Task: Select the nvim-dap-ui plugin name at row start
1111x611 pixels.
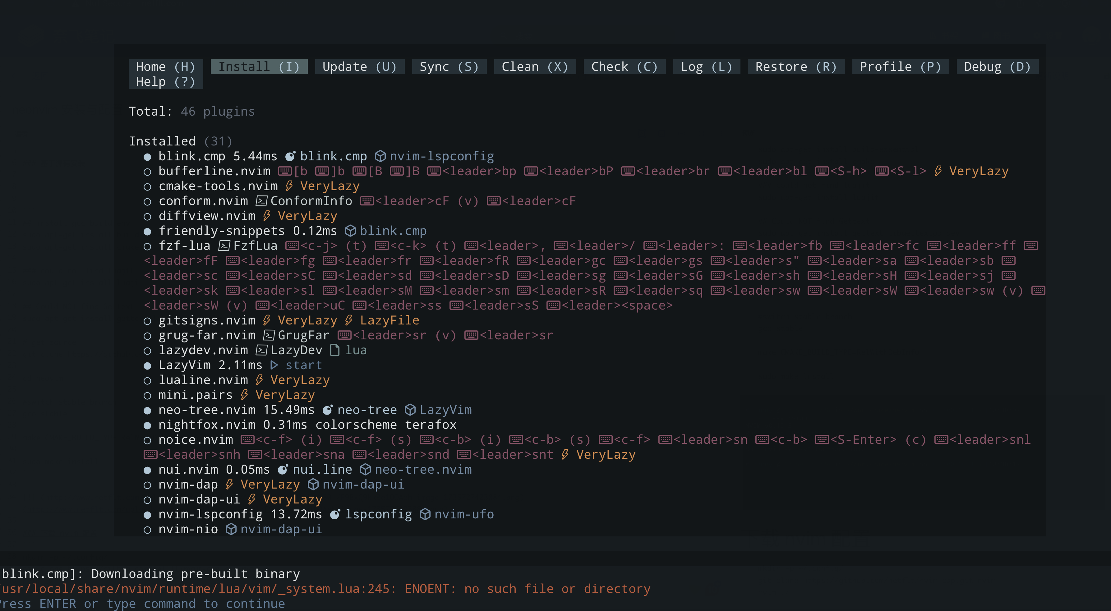Action: 199,499
